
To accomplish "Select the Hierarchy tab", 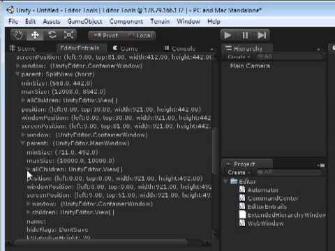I will (248, 49).
